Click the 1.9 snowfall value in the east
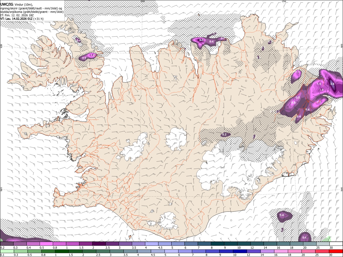 [321, 90]
